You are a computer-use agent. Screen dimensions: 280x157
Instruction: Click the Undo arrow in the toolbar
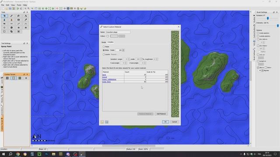pos(17,8)
